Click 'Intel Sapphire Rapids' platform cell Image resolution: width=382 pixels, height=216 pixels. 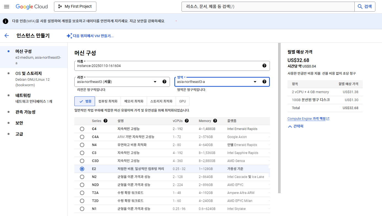point(243,153)
